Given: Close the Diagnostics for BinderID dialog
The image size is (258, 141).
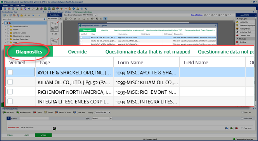Looking at the screenshot, I should [x=216, y=25].
